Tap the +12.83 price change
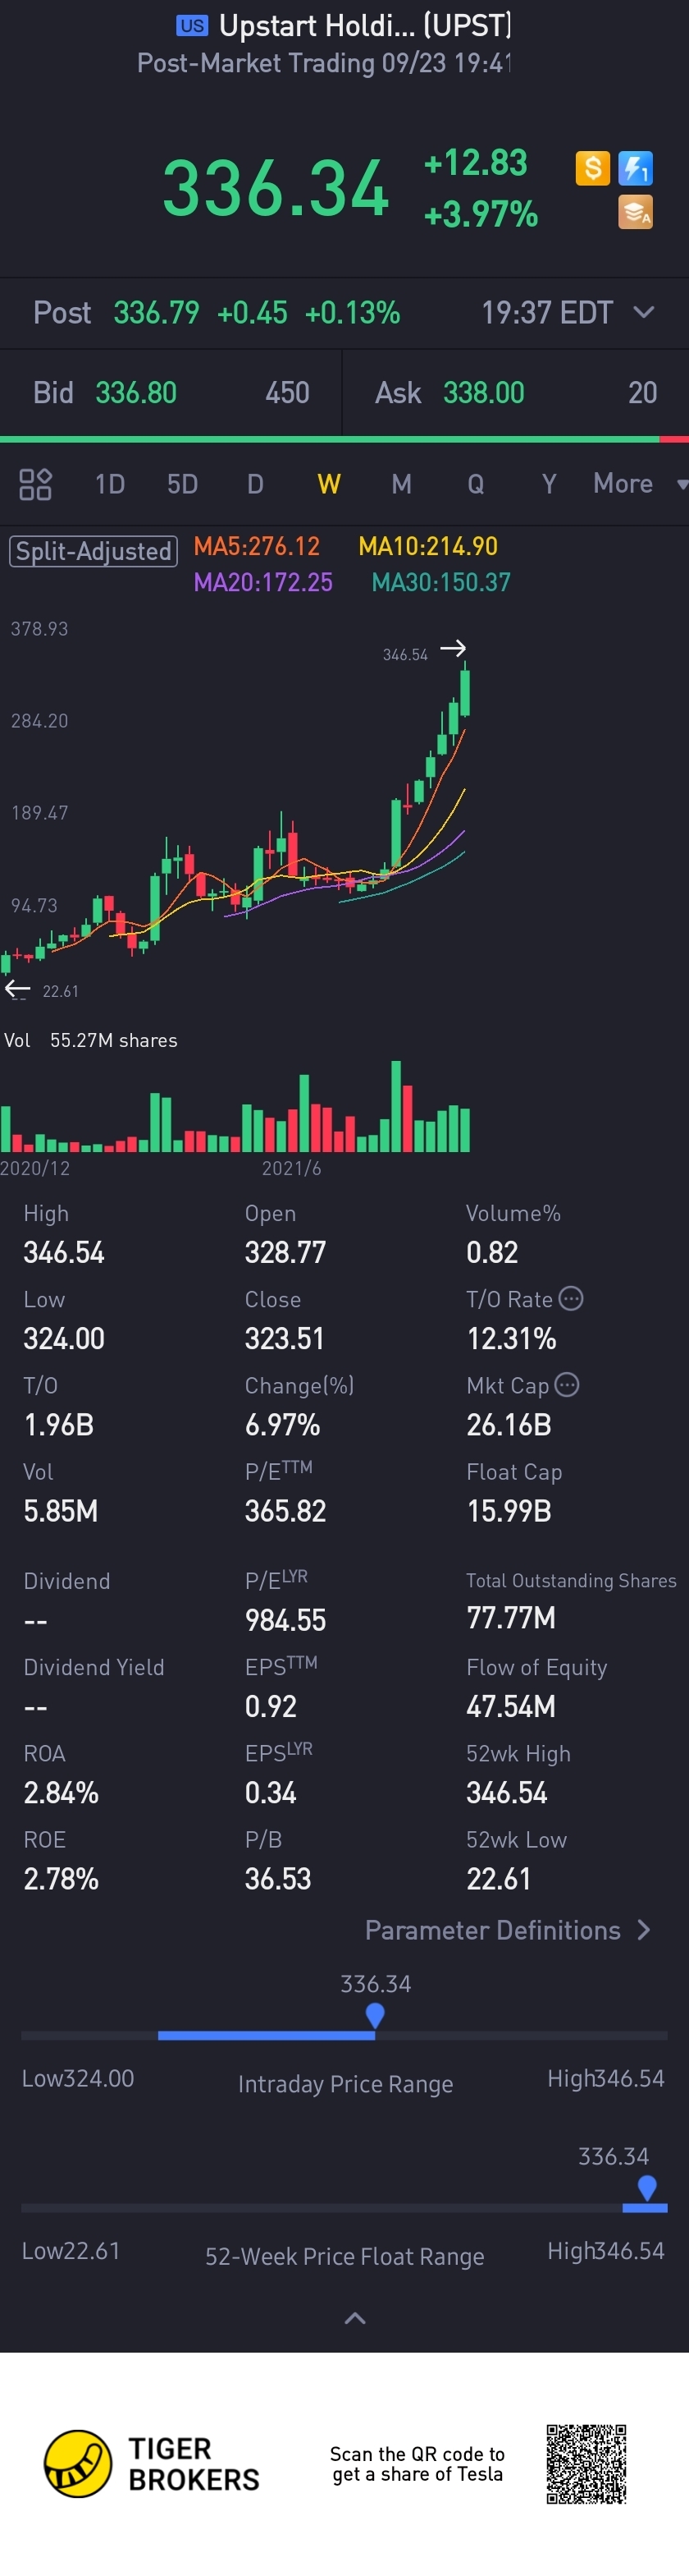 point(475,162)
